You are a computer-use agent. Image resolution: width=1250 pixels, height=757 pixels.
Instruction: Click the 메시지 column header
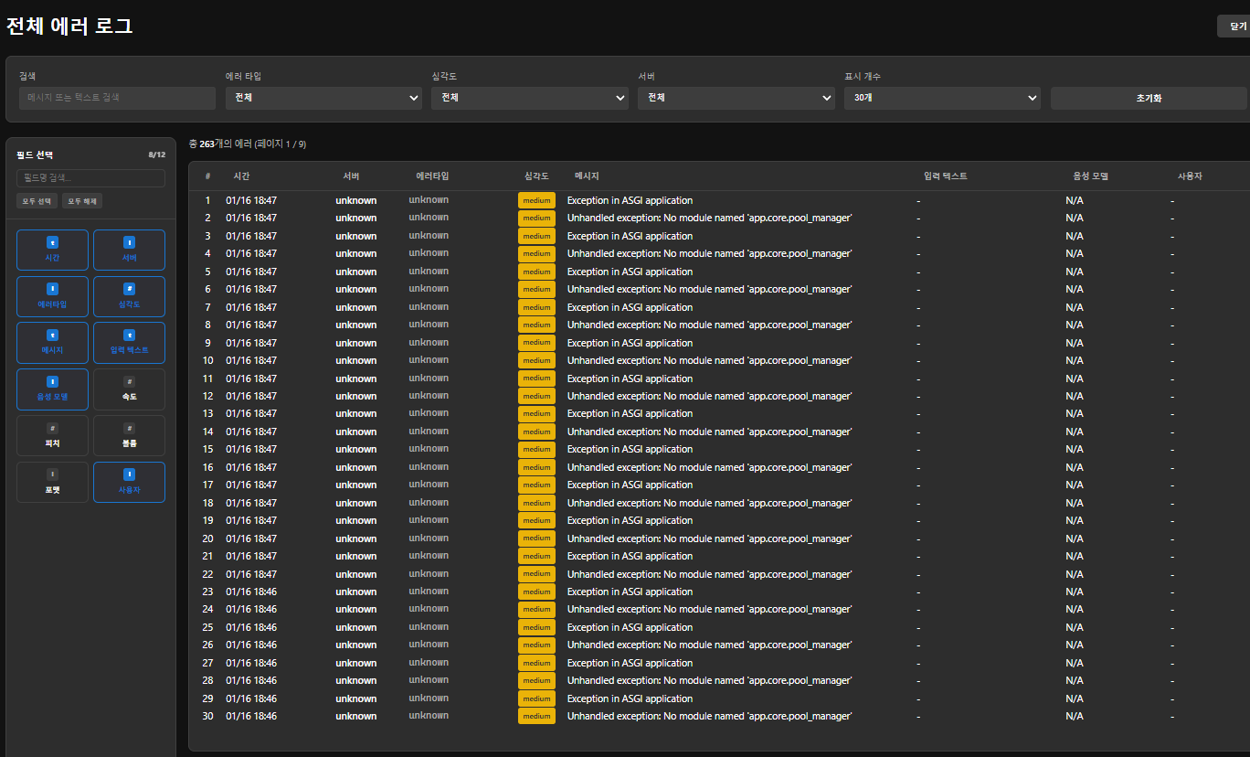tap(587, 176)
